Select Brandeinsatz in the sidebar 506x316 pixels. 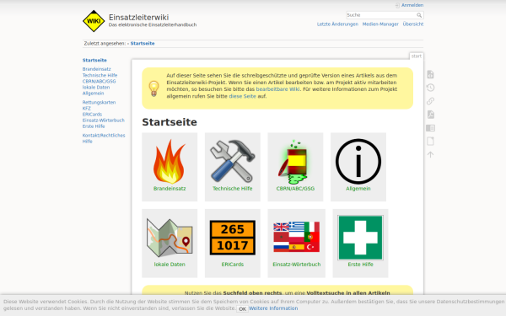pos(96,69)
